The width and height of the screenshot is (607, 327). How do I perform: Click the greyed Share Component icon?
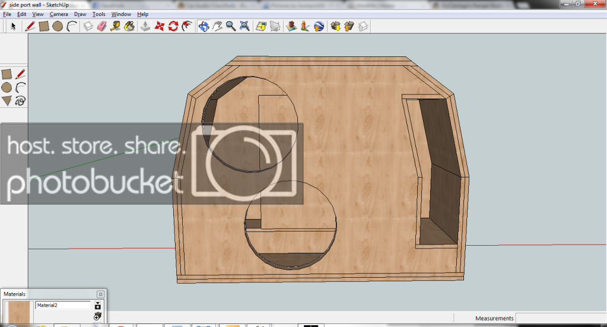[x=363, y=26]
